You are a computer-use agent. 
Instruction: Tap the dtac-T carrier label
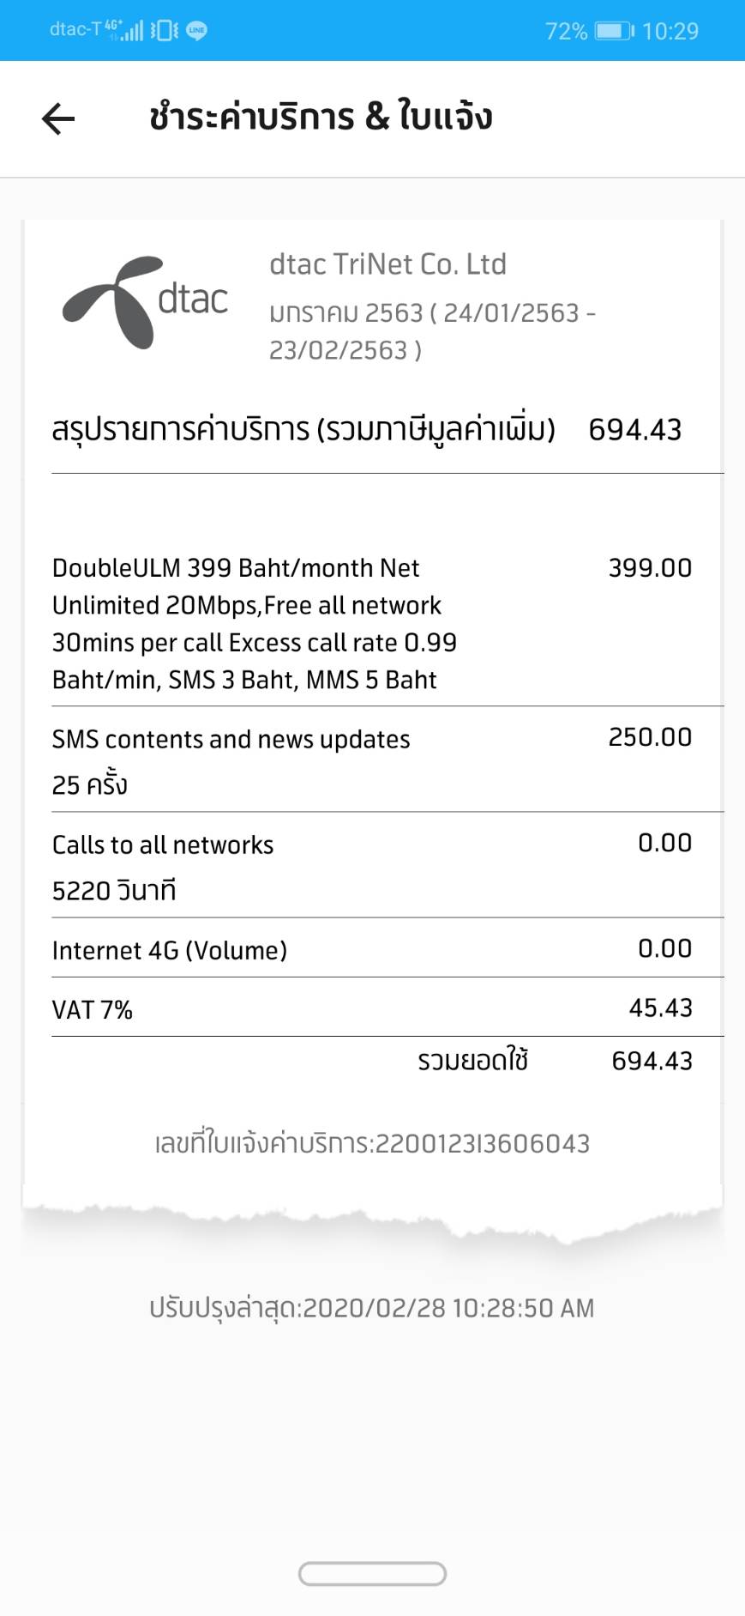(75, 29)
